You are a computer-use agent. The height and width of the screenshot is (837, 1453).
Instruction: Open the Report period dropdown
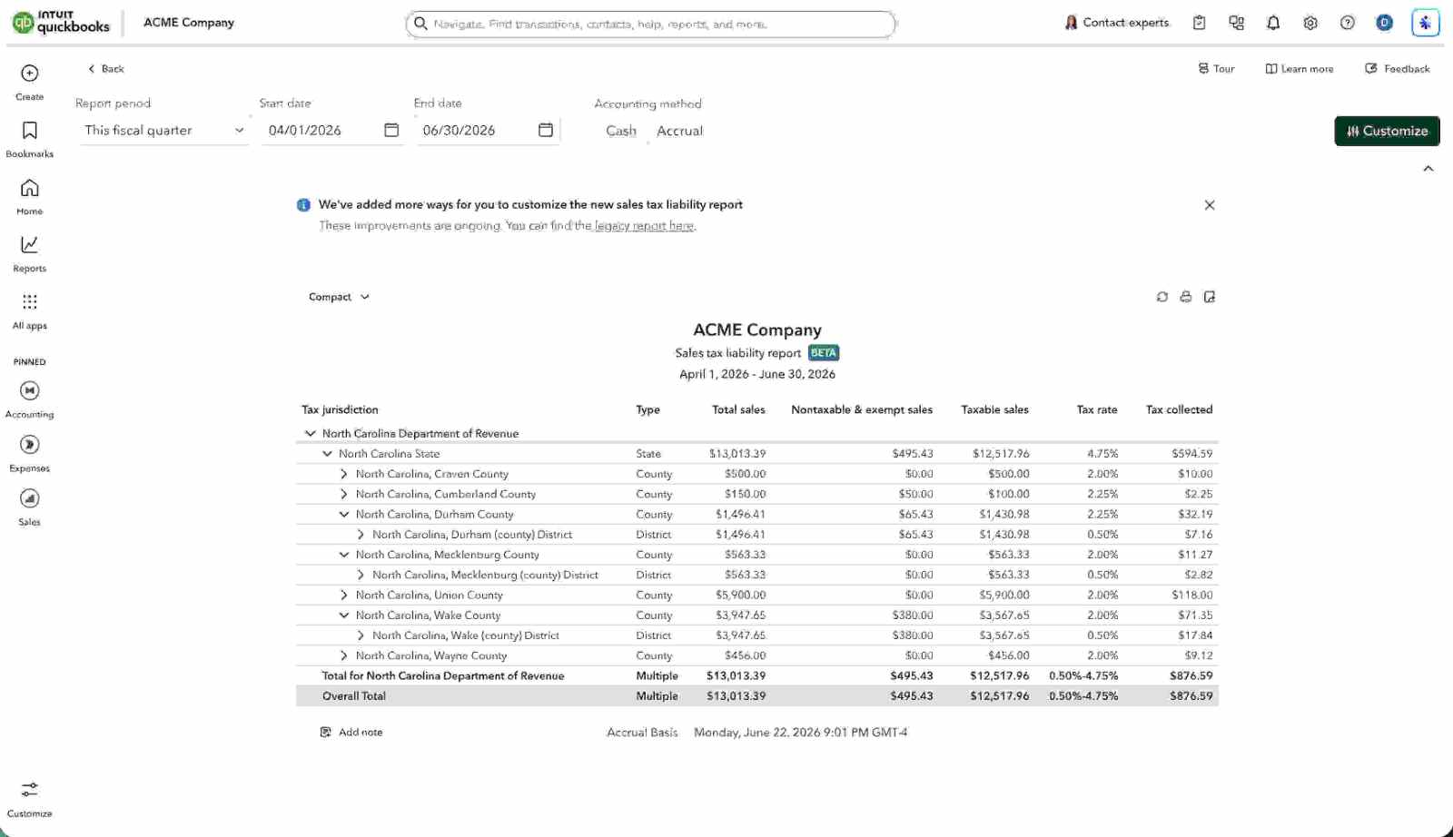click(164, 130)
